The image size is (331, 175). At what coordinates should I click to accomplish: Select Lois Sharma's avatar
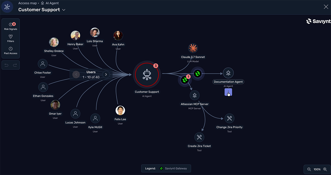point(95,32)
